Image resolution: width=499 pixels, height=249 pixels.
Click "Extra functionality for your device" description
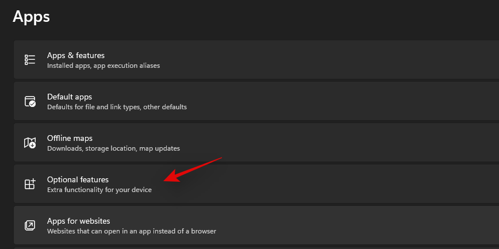[x=99, y=190]
